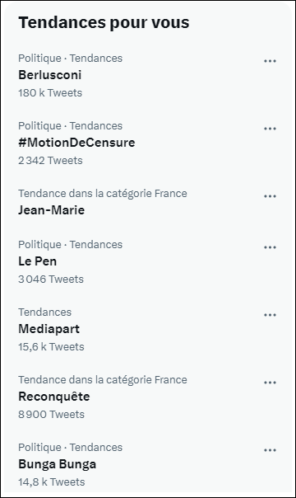296x498 pixels.
Task: Open the Reconquête trending topic
Action: [x=54, y=397]
